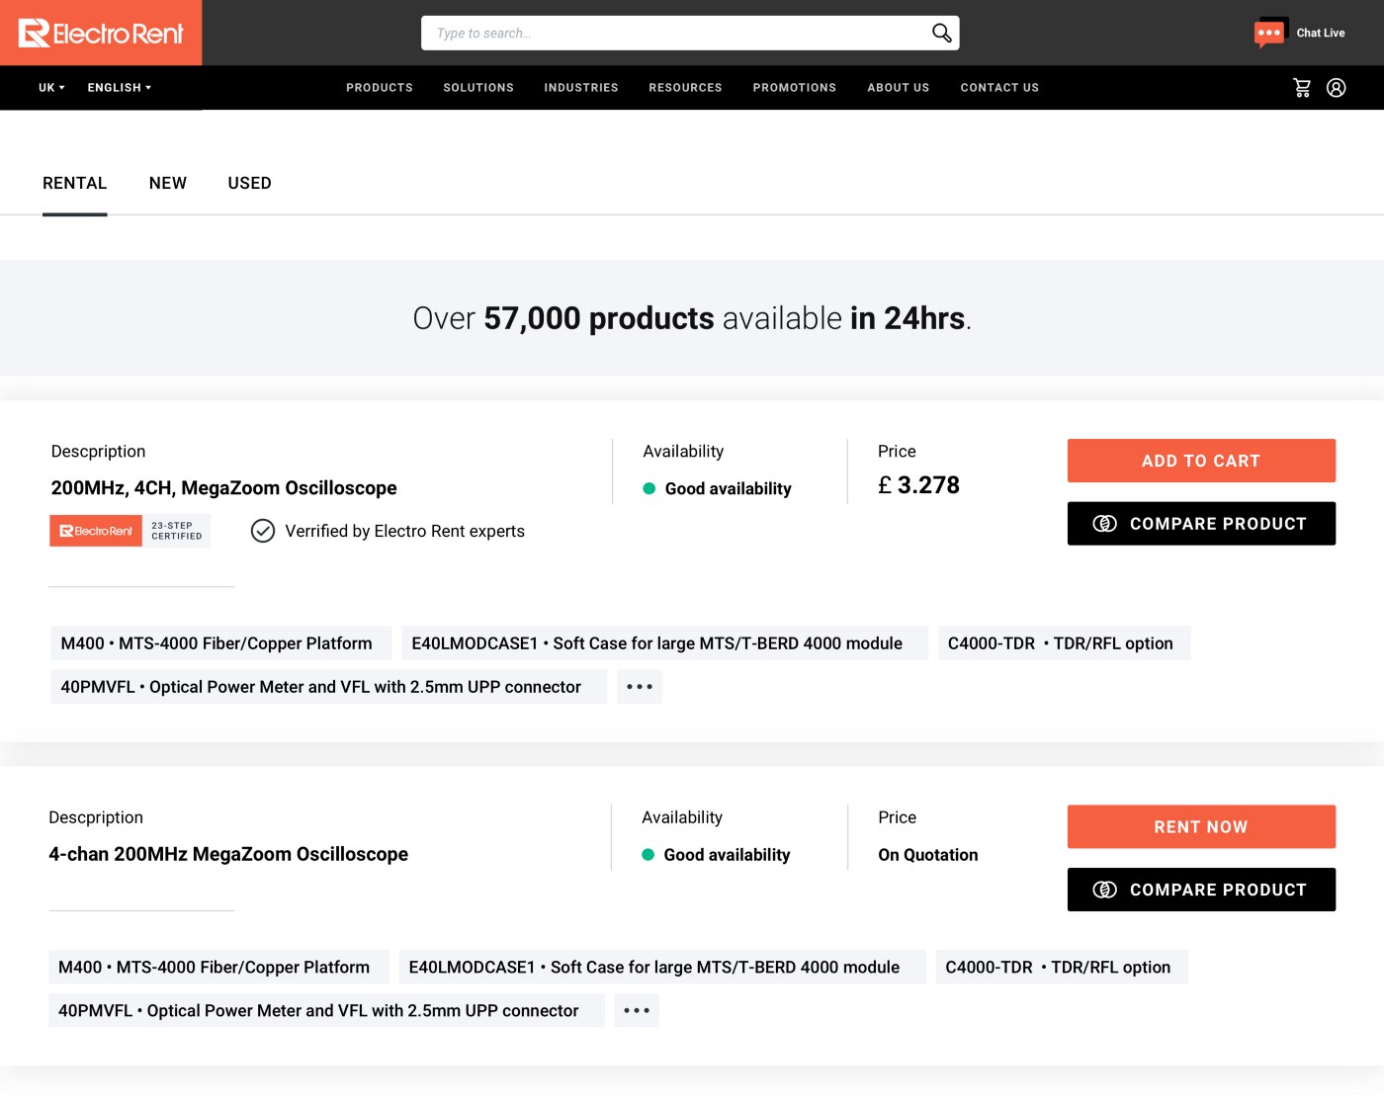Screen dimensions: 1384x1108
Task: Select 40PMVFL Optical Power Meter tag, first product
Action: (329, 687)
